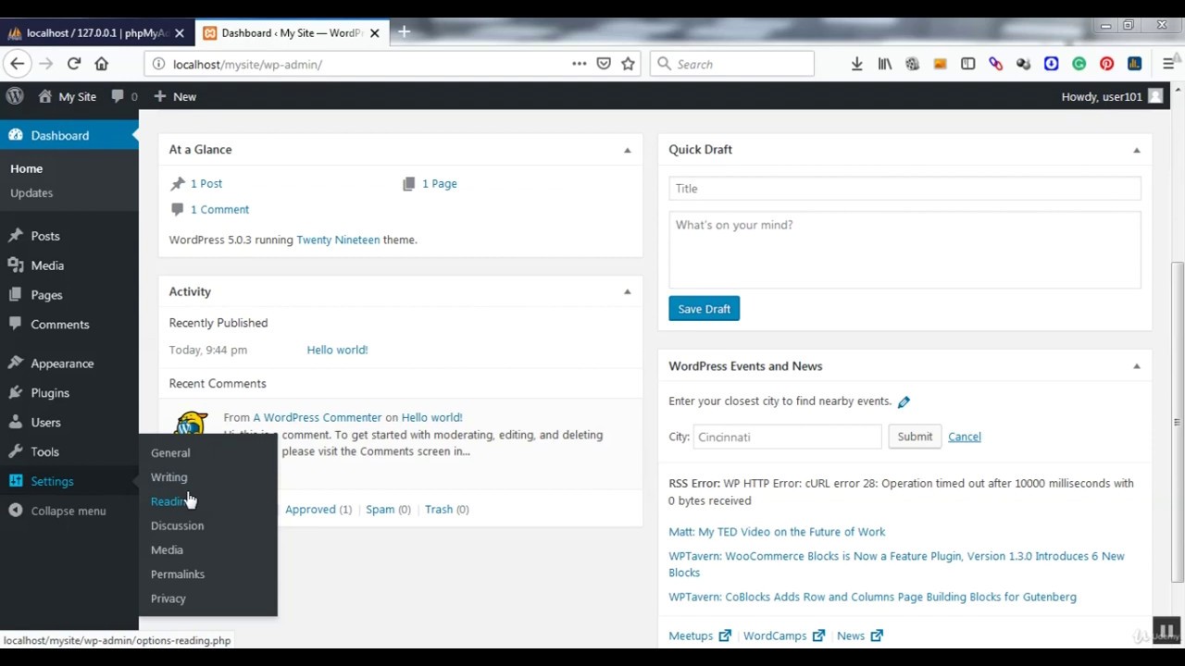The image size is (1185, 666).
Task: Collapse WordPress Events and News panel
Action: pos(1137,366)
